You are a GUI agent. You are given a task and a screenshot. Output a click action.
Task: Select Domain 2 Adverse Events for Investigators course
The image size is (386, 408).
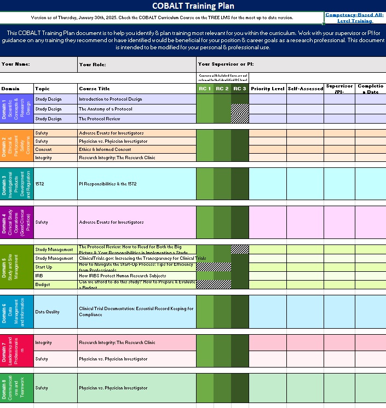point(137,133)
